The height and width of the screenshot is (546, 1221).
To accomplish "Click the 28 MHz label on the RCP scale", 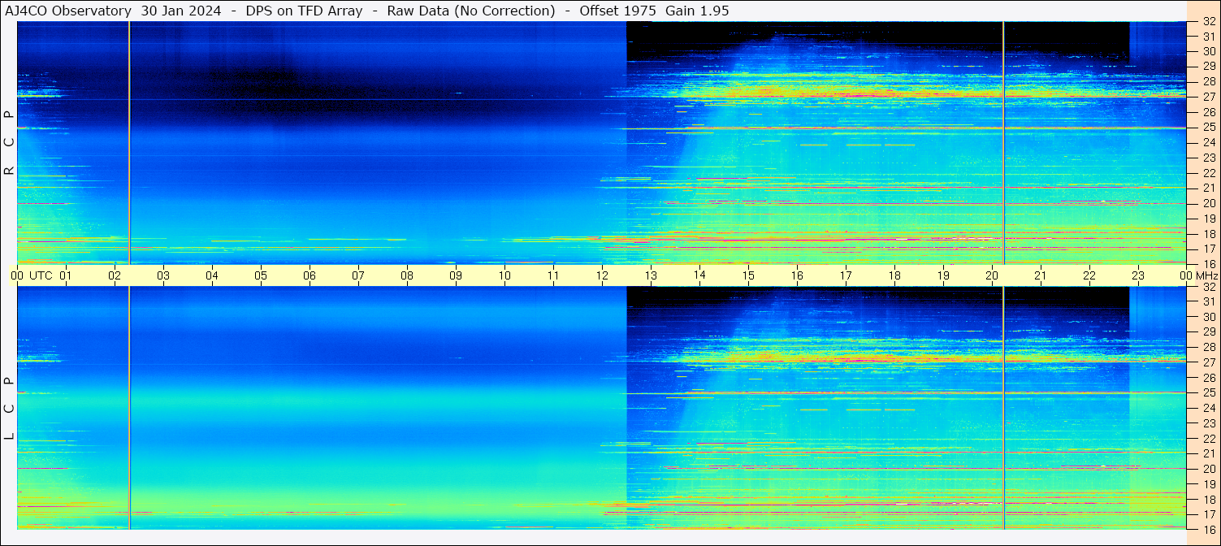I will [1208, 81].
